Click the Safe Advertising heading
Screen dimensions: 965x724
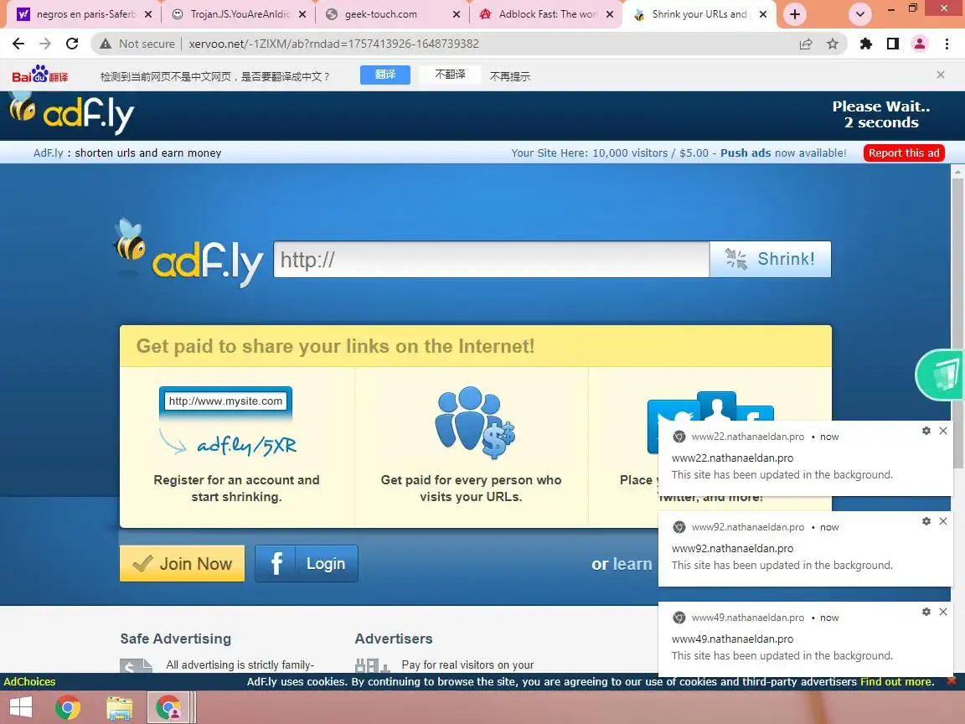(x=175, y=639)
